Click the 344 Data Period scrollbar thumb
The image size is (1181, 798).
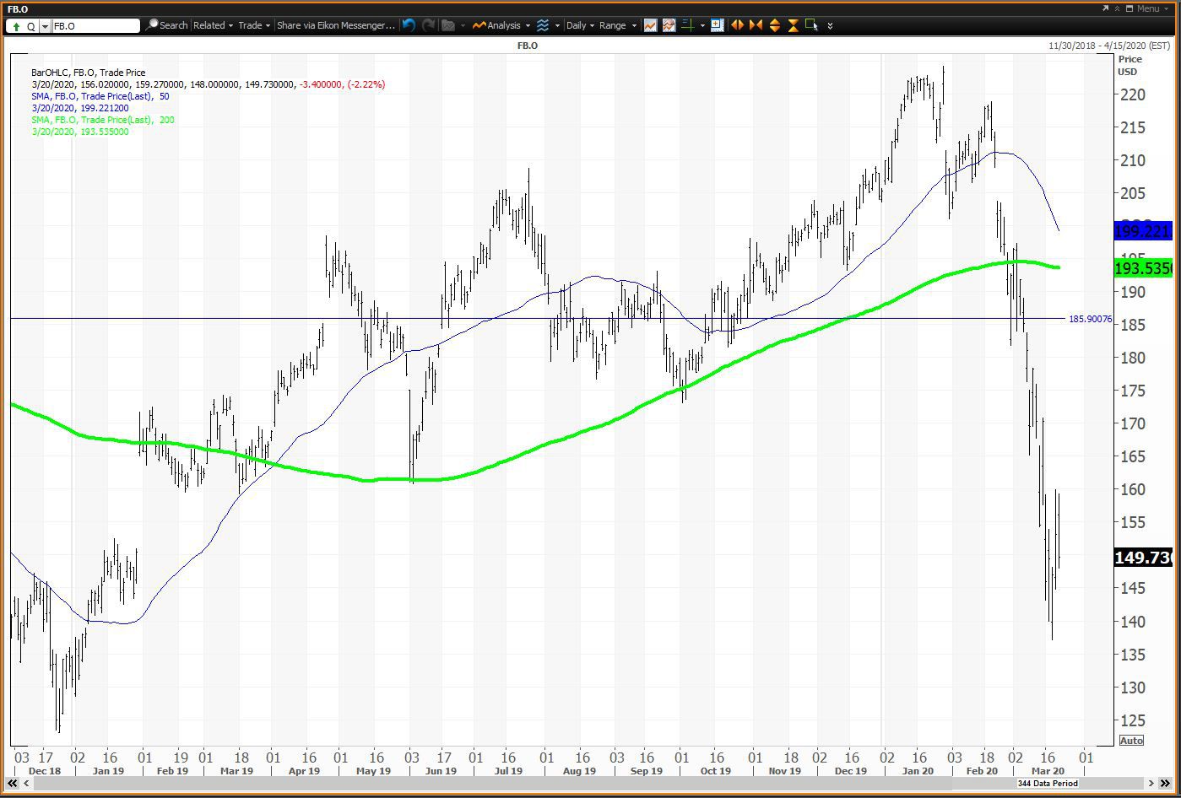(x=1048, y=784)
